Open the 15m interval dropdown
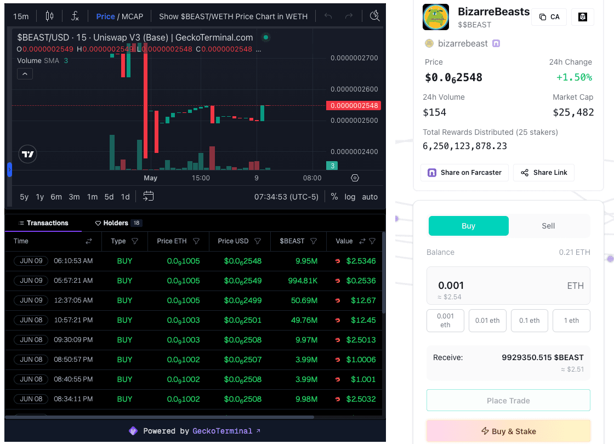This screenshot has height=444, width=614. pos(21,16)
